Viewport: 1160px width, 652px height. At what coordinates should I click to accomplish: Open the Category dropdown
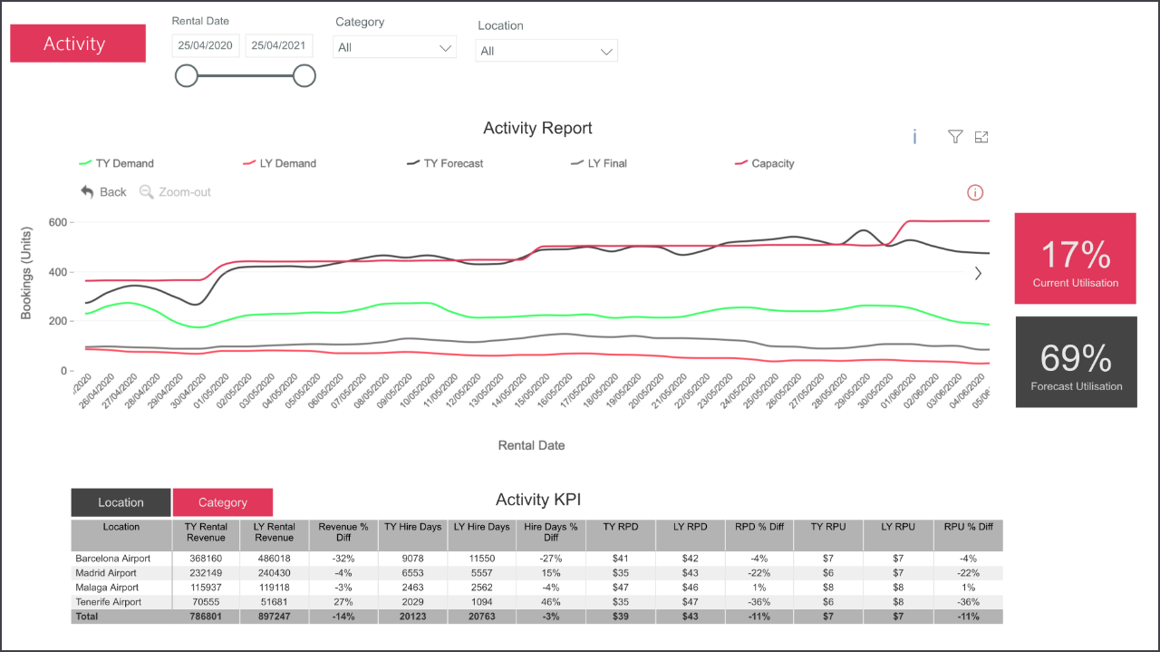[394, 46]
